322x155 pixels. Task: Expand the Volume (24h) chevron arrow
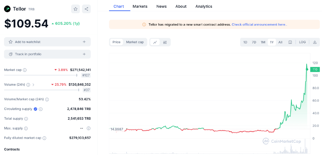click(33, 85)
